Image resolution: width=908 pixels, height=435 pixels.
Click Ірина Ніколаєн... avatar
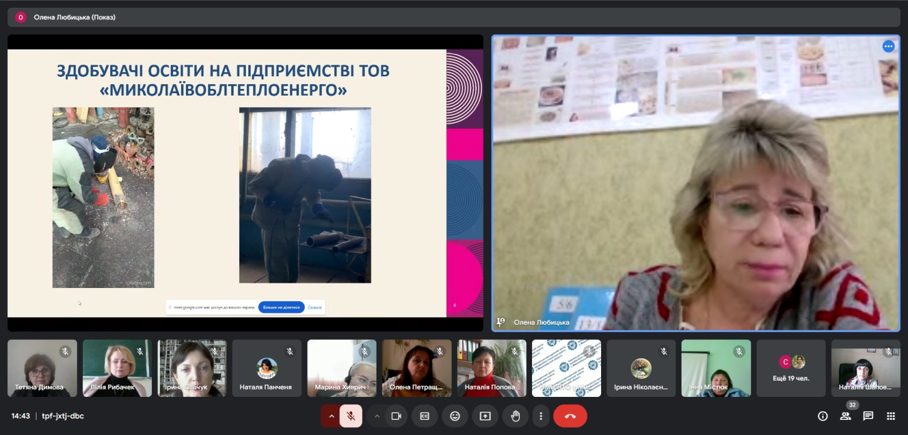641,368
